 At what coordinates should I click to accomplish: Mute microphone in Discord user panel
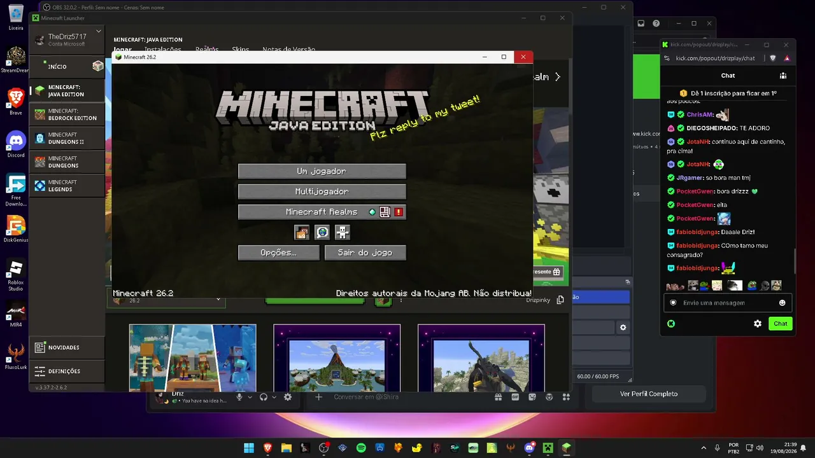tap(239, 397)
